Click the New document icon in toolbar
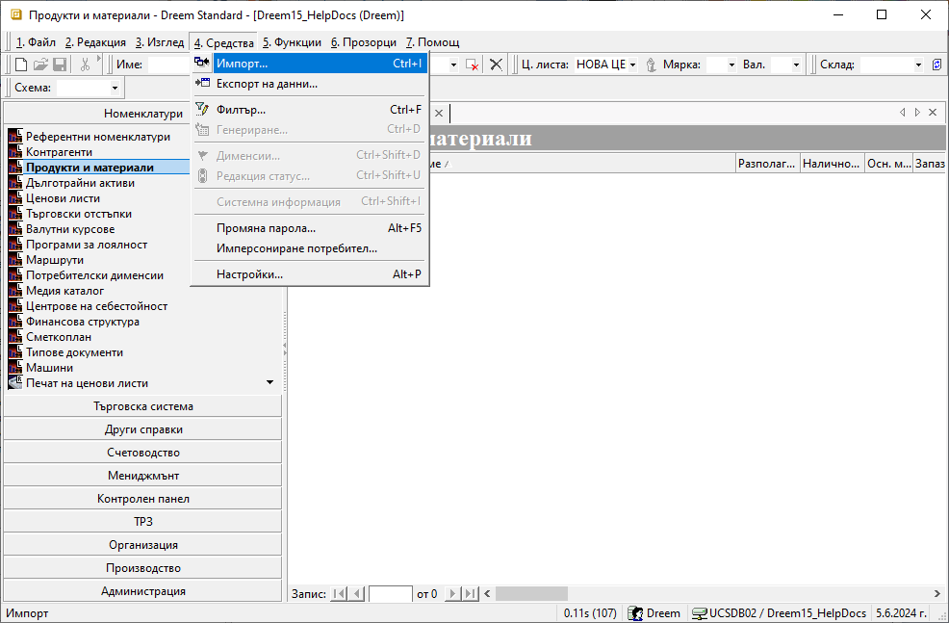This screenshot has width=949, height=623. tap(21, 65)
